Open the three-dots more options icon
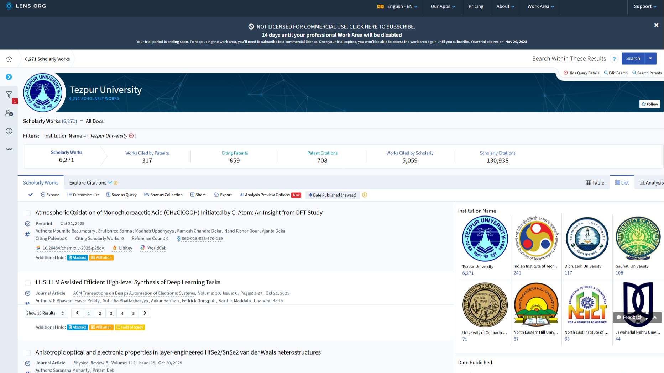Screen dimensions: 664x373 coord(9,149)
